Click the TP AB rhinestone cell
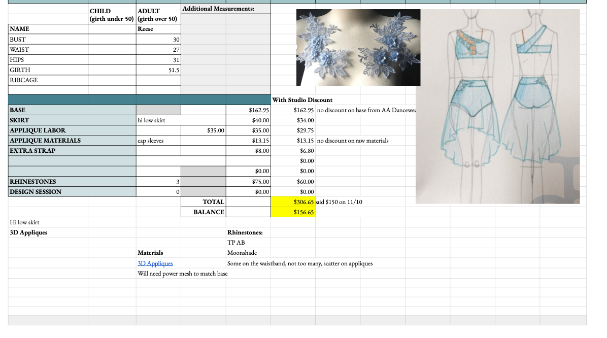 coord(248,243)
